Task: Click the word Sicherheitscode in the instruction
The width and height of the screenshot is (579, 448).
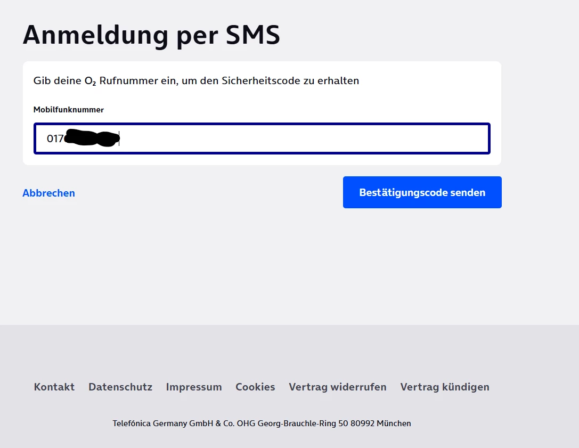Action: (261, 80)
